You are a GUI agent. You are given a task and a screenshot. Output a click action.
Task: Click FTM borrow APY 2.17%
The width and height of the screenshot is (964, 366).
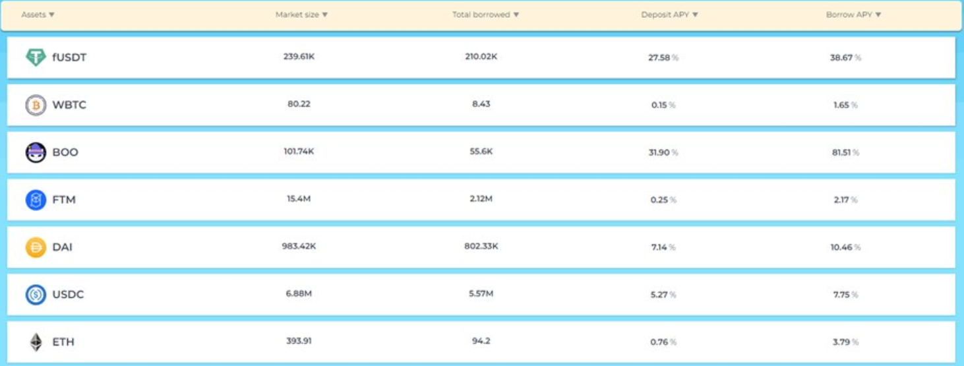pyautogui.click(x=845, y=200)
